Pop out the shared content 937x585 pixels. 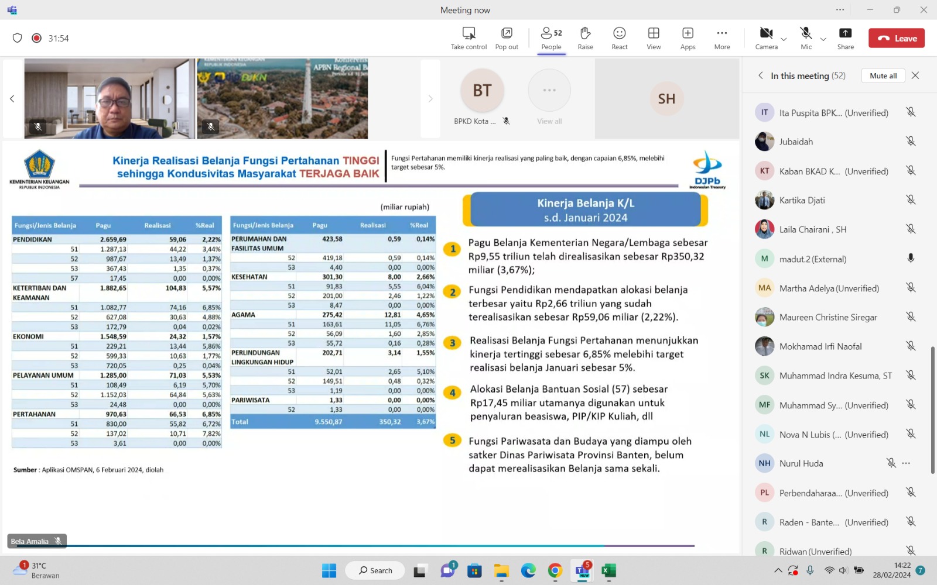click(507, 33)
